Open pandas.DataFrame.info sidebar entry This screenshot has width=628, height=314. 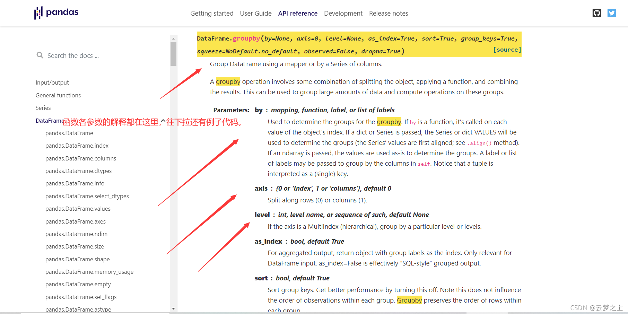coord(75,183)
